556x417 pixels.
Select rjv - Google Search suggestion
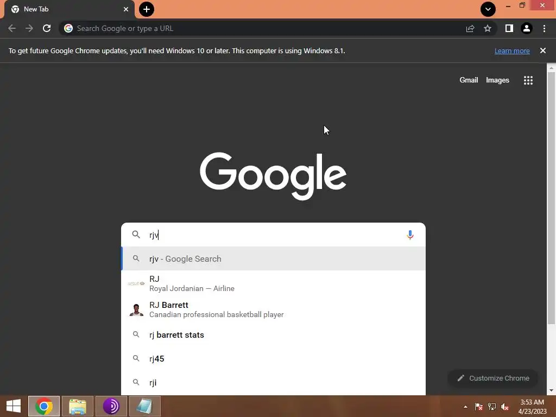tap(273, 258)
